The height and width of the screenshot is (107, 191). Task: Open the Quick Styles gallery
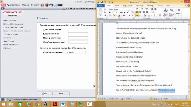166,12
